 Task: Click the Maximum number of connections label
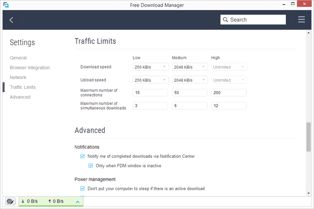(x=99, y=93)
